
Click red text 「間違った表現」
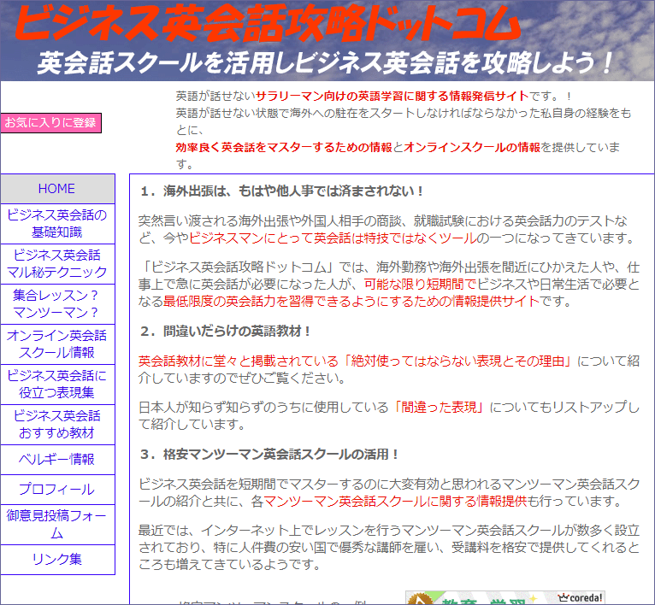click(439, 407)
